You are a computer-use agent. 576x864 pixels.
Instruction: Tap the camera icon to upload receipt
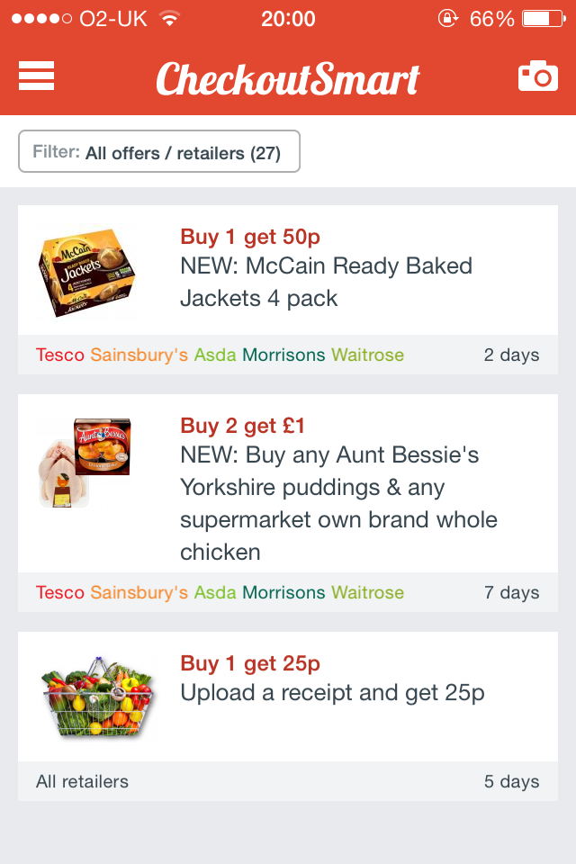(537, 76)
